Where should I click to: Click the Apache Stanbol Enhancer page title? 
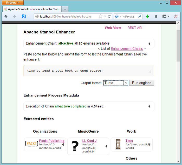[x=49, y=32]
